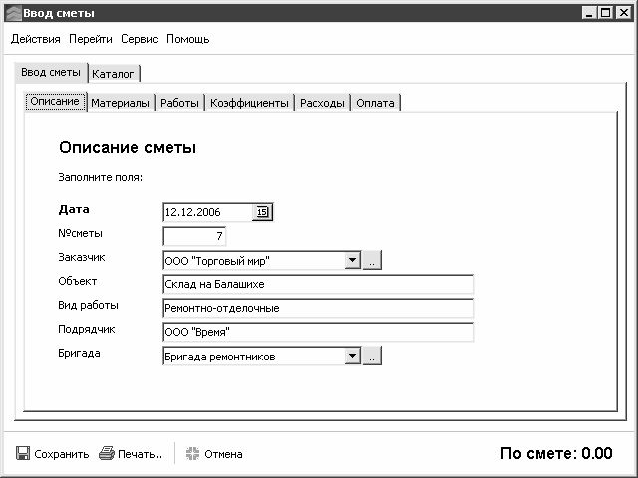Image resolution: width=638 pixels, height=478 pixels.
Task: Click the Отмена cancel icon
Action: tap(192, 453)
